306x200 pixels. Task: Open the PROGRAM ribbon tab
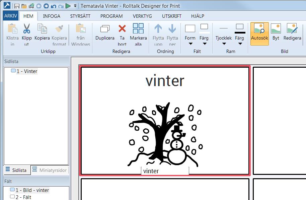pos(111,16)
